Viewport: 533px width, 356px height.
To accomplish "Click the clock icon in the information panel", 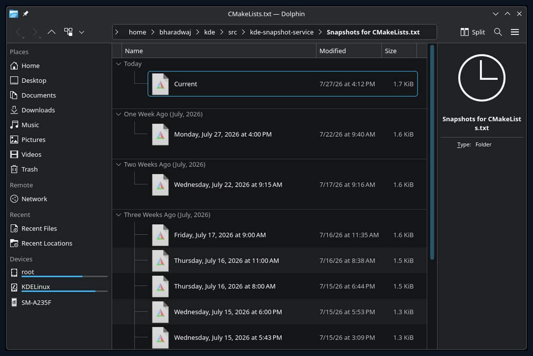I will click(x=482, y=78).
